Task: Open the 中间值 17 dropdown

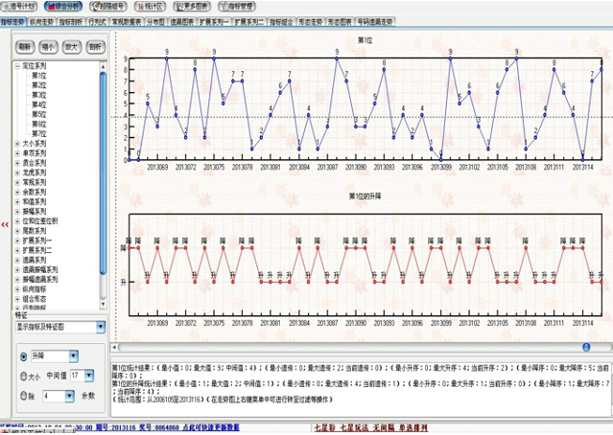Action: pos(89,376)
